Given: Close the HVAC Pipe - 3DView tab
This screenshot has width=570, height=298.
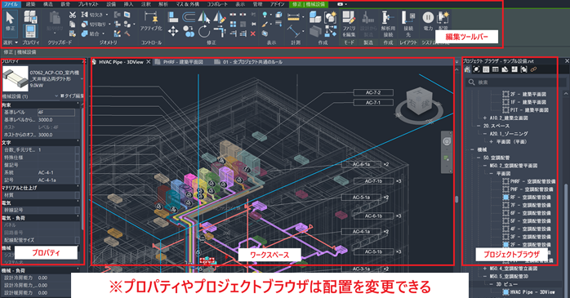Looking at the screenshot, I should coord(149,62).
